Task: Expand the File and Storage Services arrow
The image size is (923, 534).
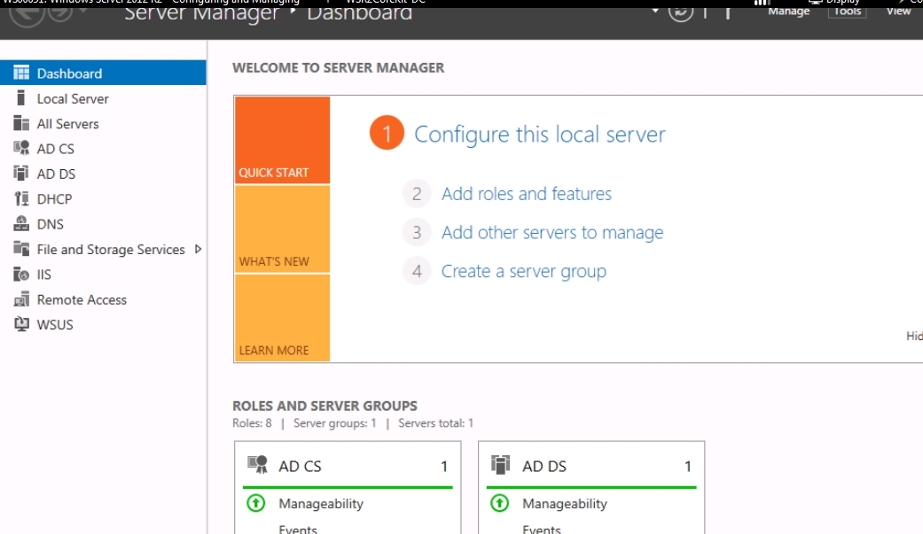Action: point(199,250)
